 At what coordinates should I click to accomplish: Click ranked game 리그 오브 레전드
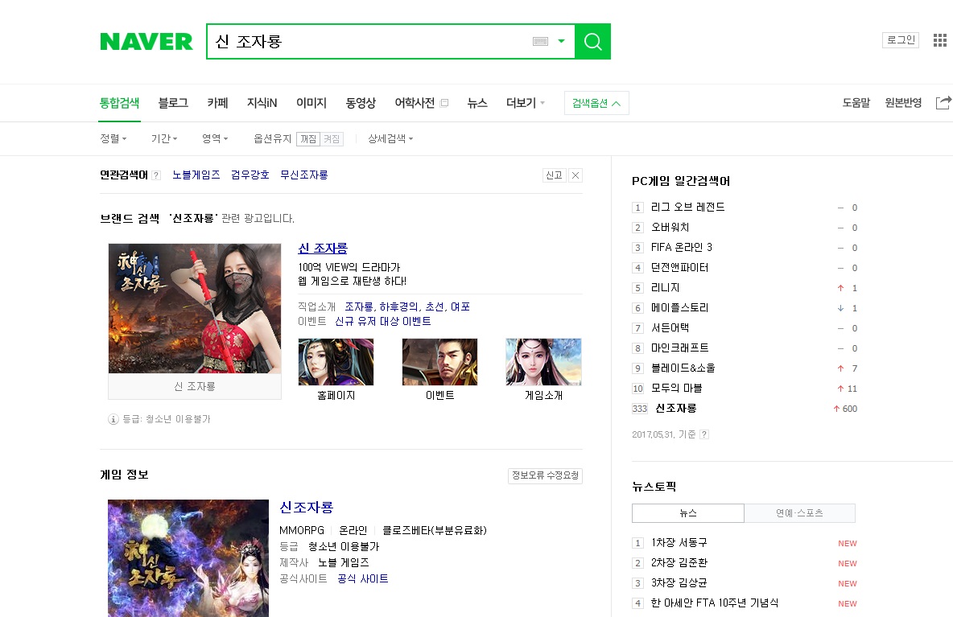pyautogui.click(x=688, y=207)
